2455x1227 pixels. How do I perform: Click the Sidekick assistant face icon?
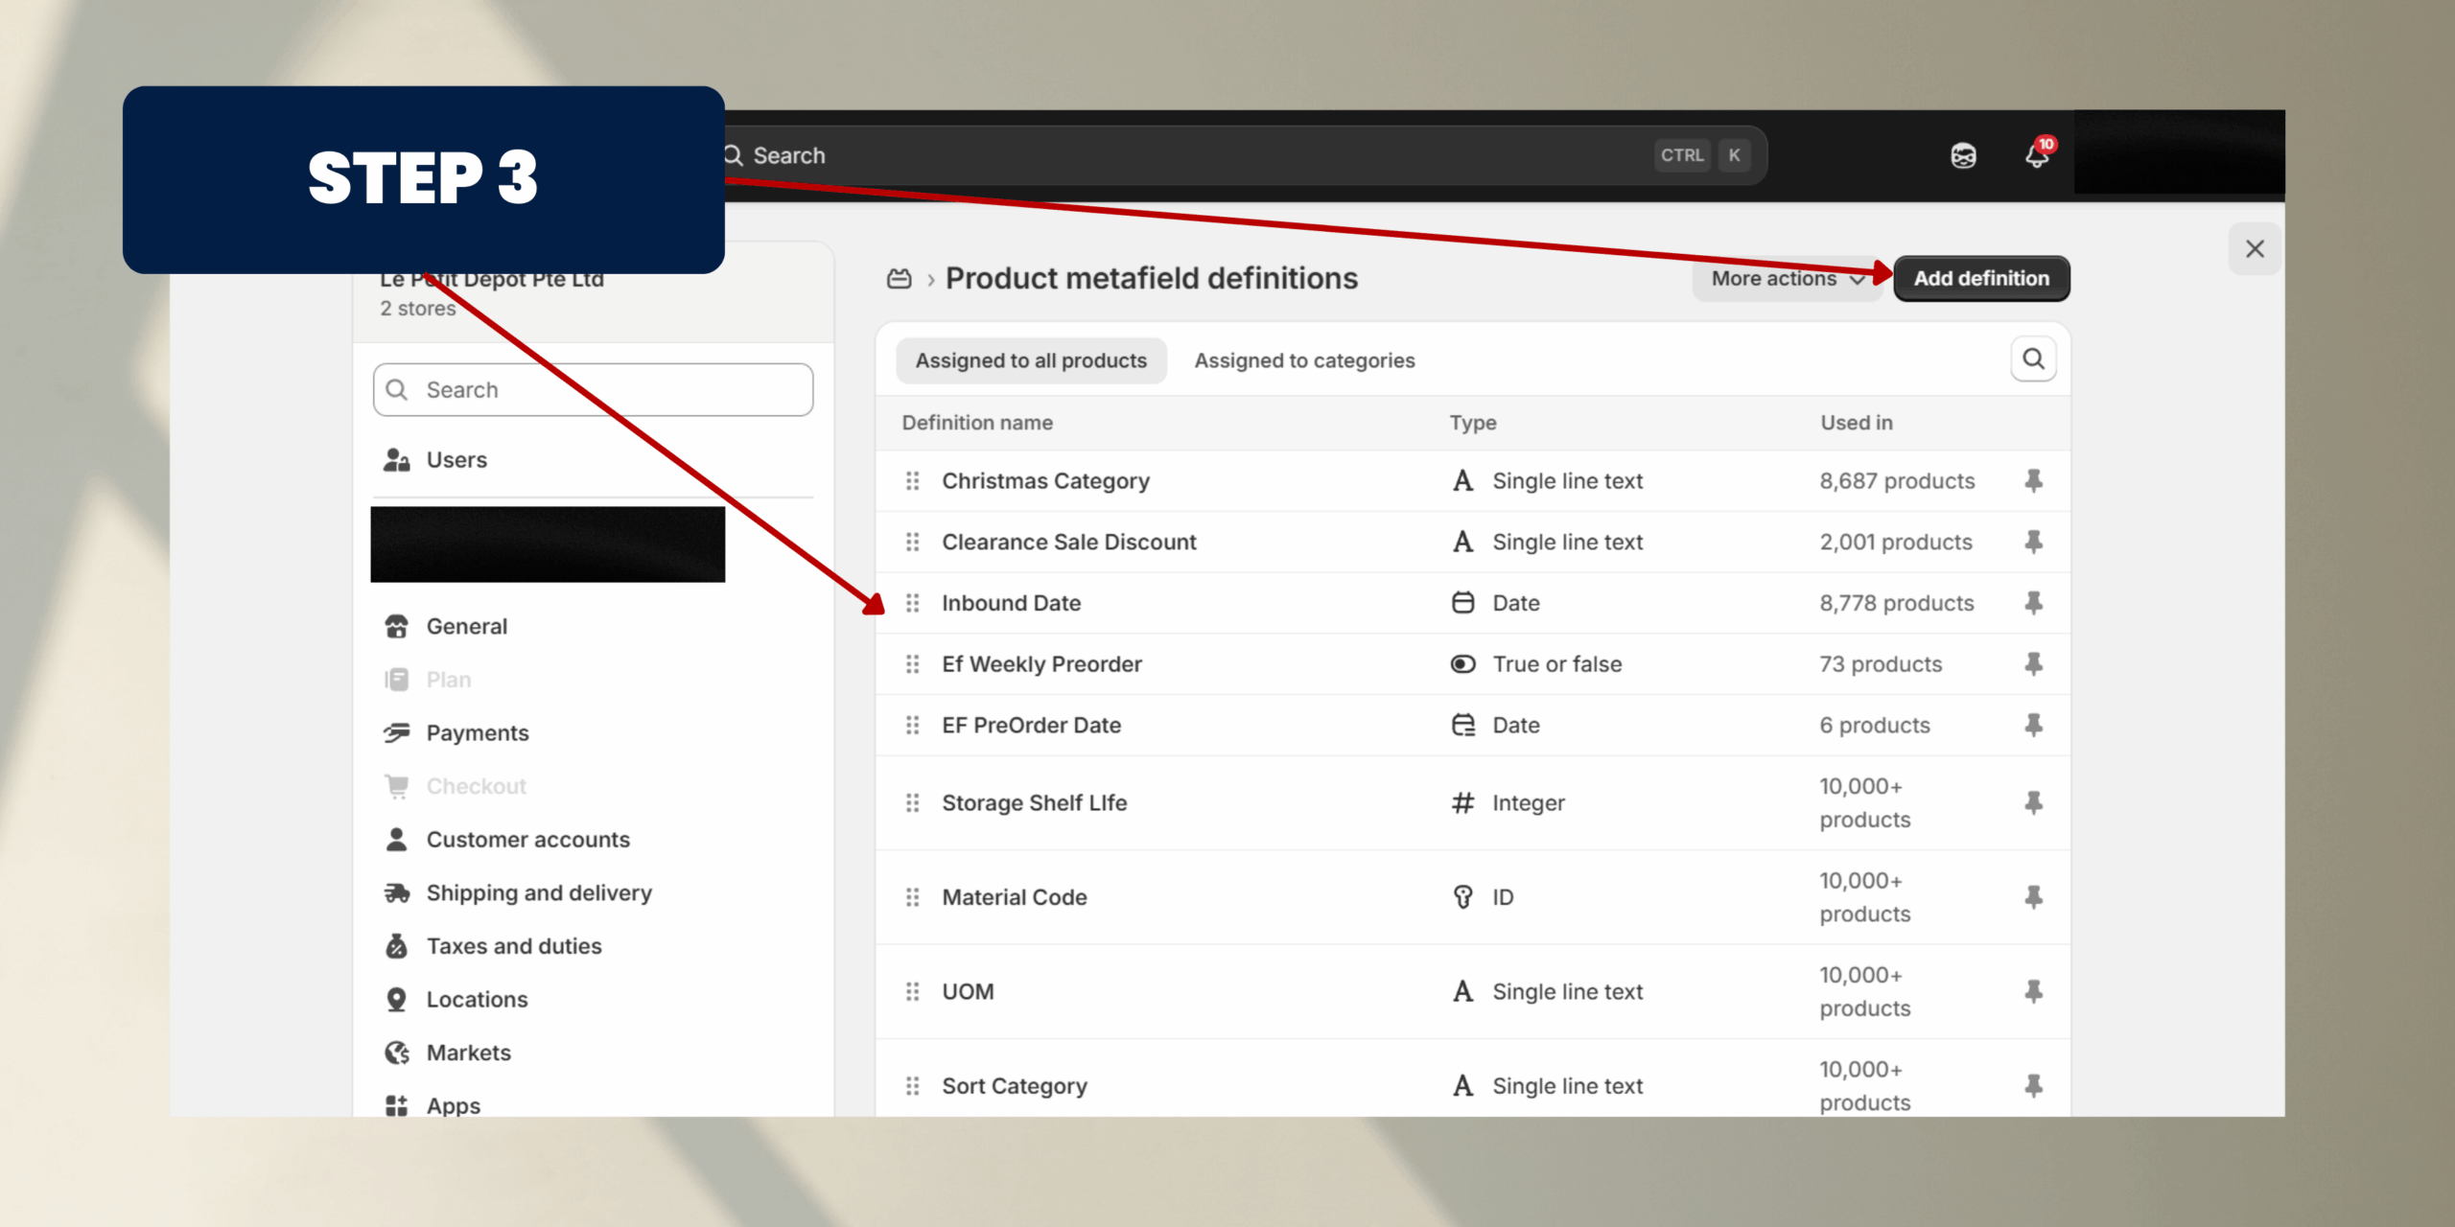coord(1963,155)
